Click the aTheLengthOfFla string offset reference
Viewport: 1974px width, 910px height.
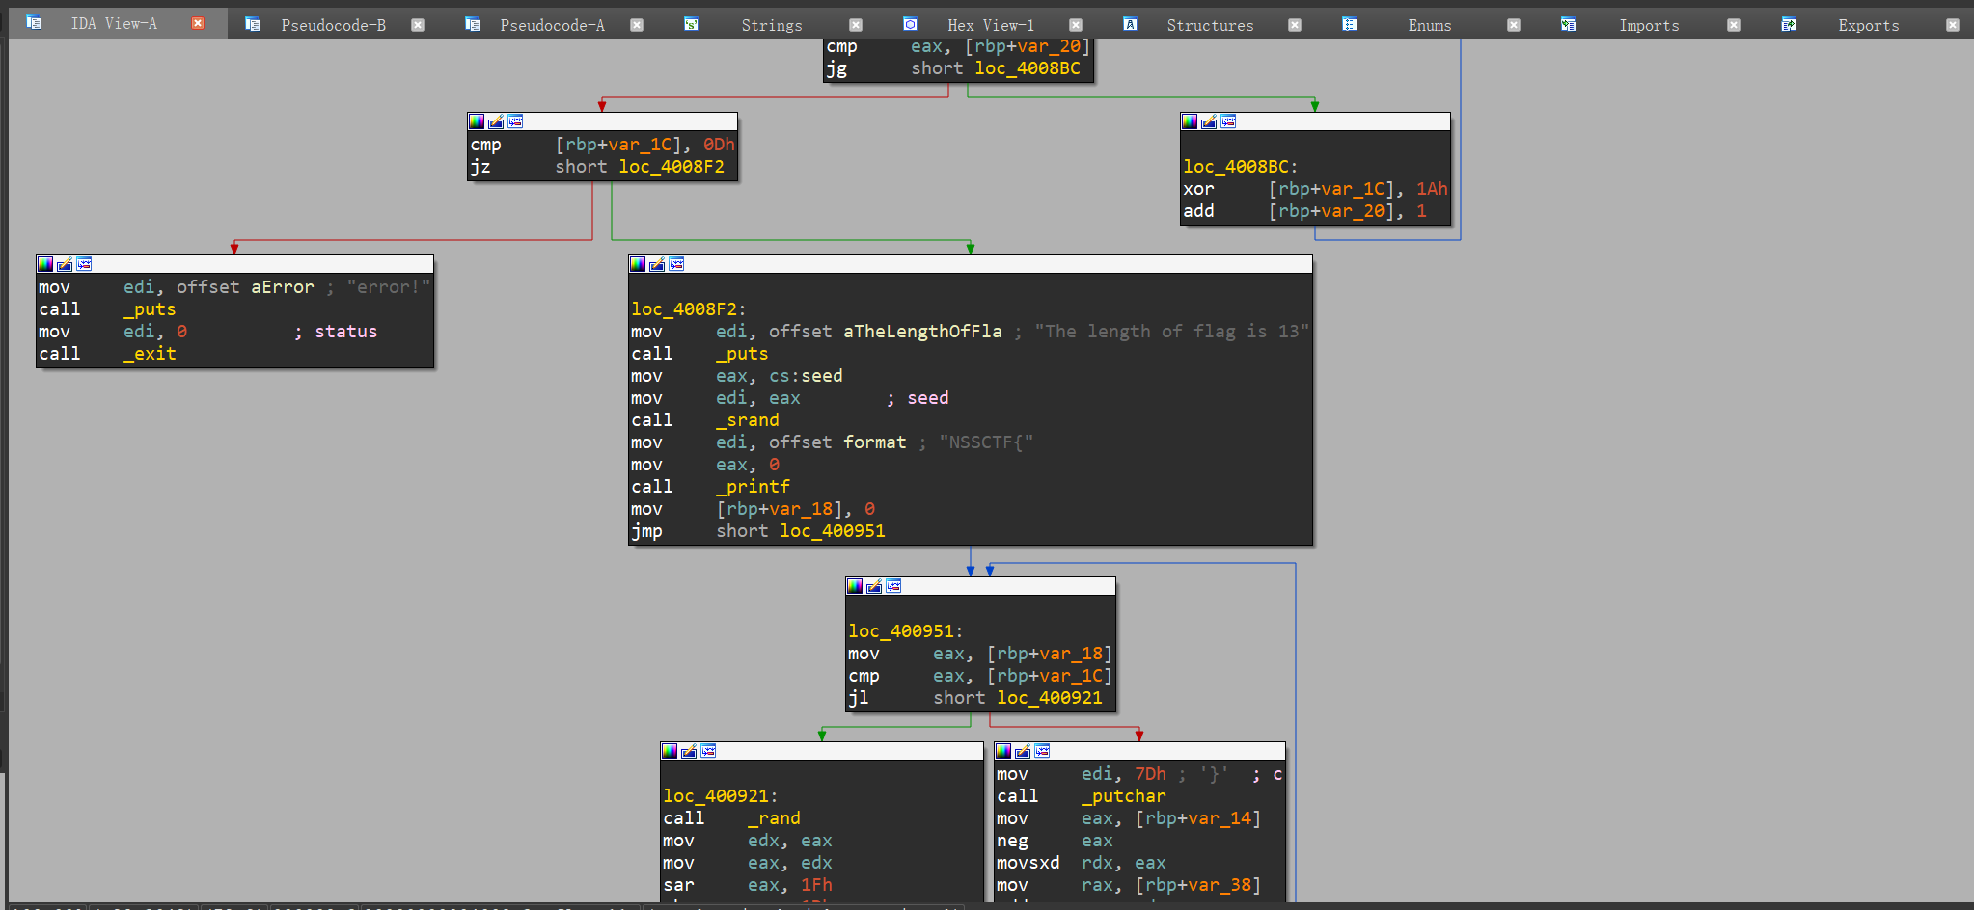(x=922, y=332)
